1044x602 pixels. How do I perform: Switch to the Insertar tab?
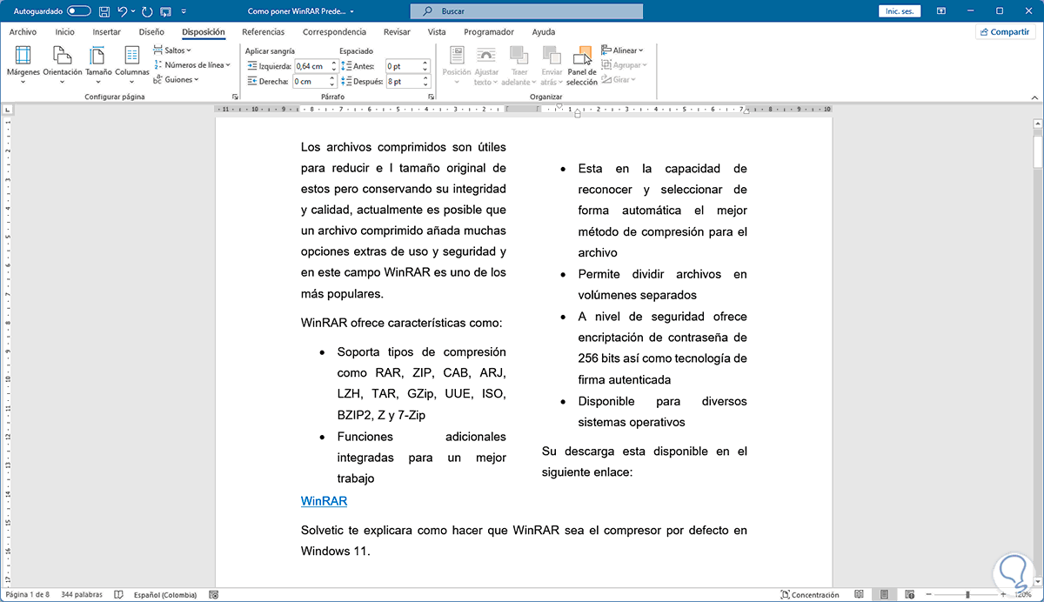(106, 32)
